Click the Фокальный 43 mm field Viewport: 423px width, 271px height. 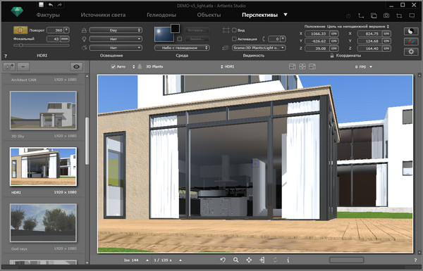coord(54,39)
